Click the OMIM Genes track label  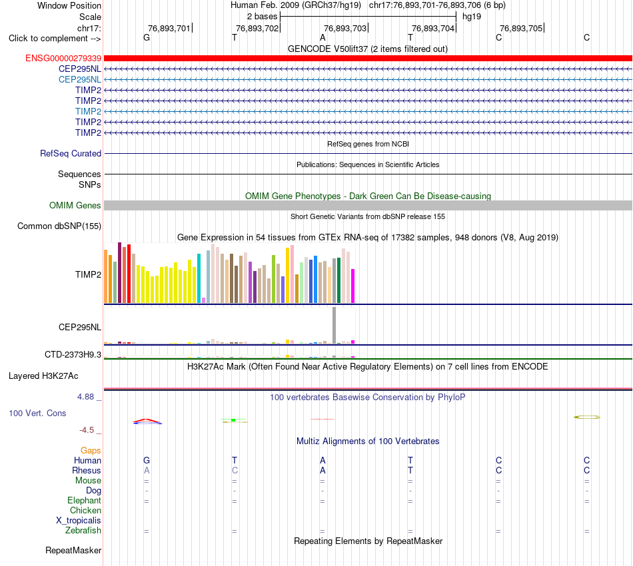tap(75, 205)
